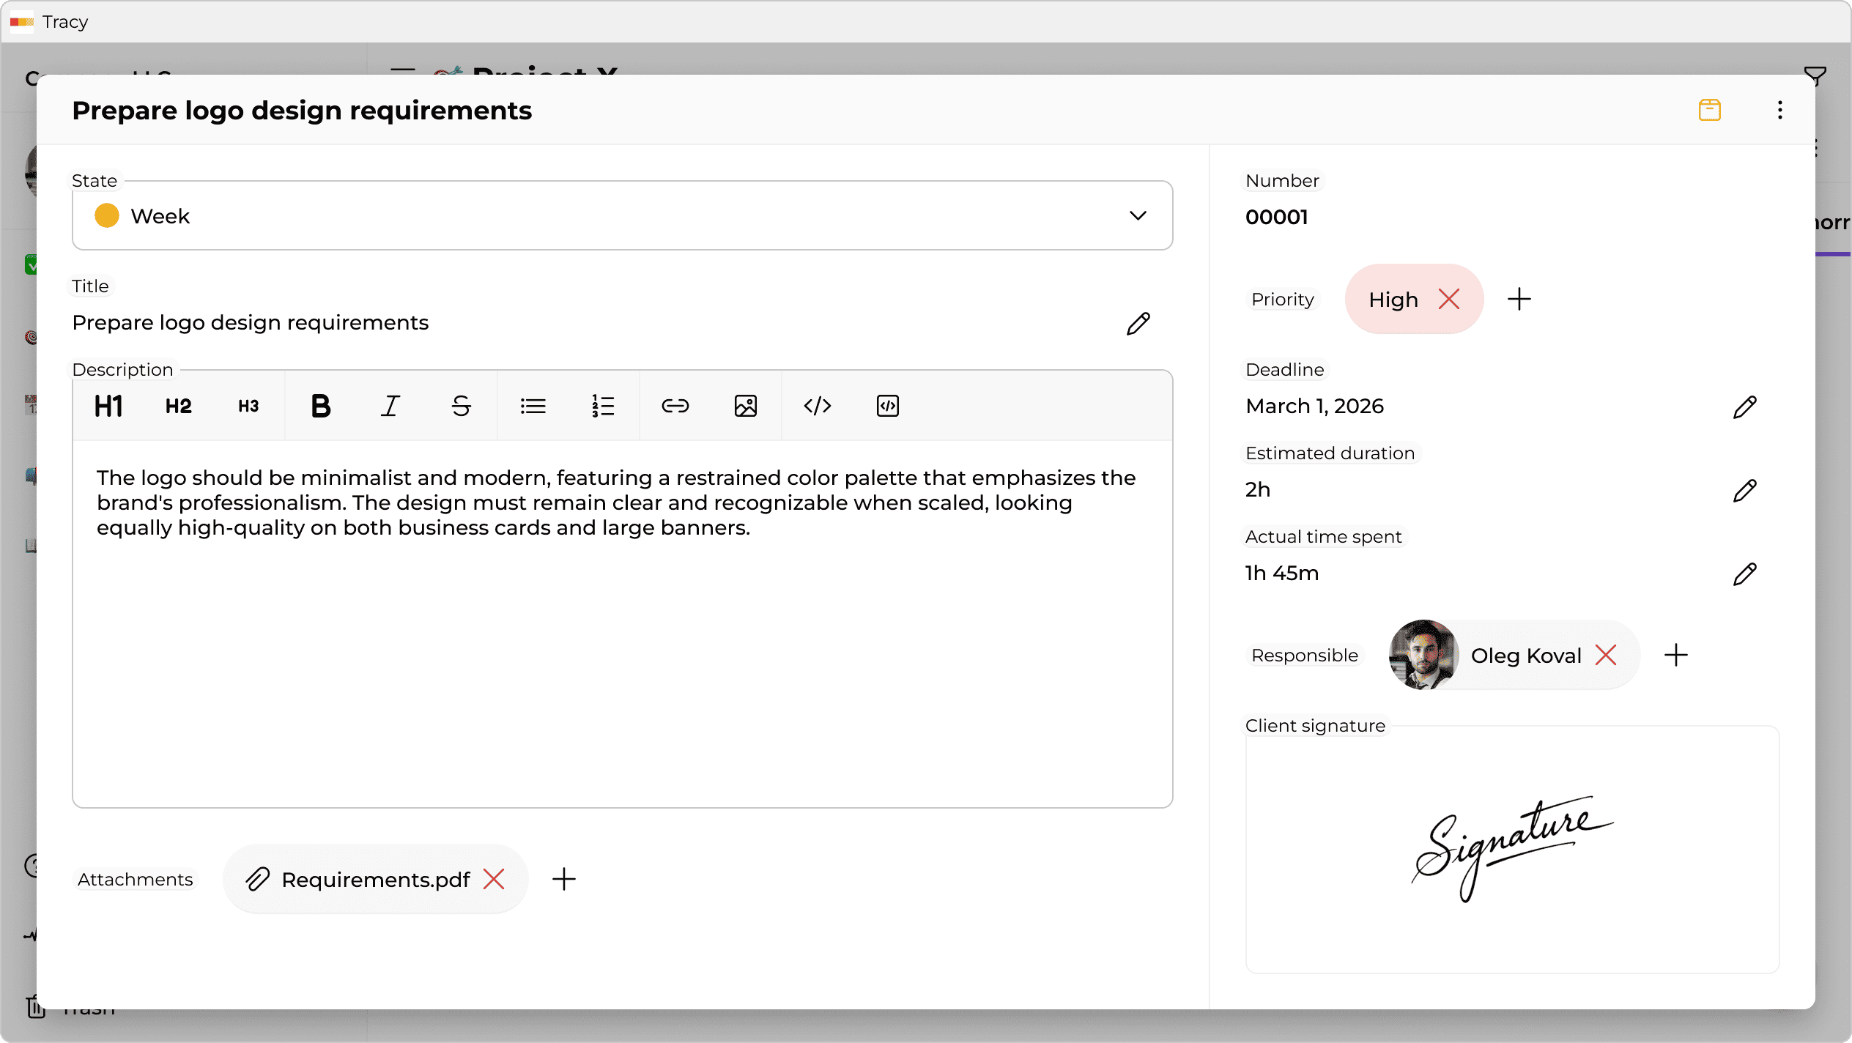The height and width of the screenshot is (1043, 1852).
Task: Remove the High priority tag
Action: click(1450, 299)
